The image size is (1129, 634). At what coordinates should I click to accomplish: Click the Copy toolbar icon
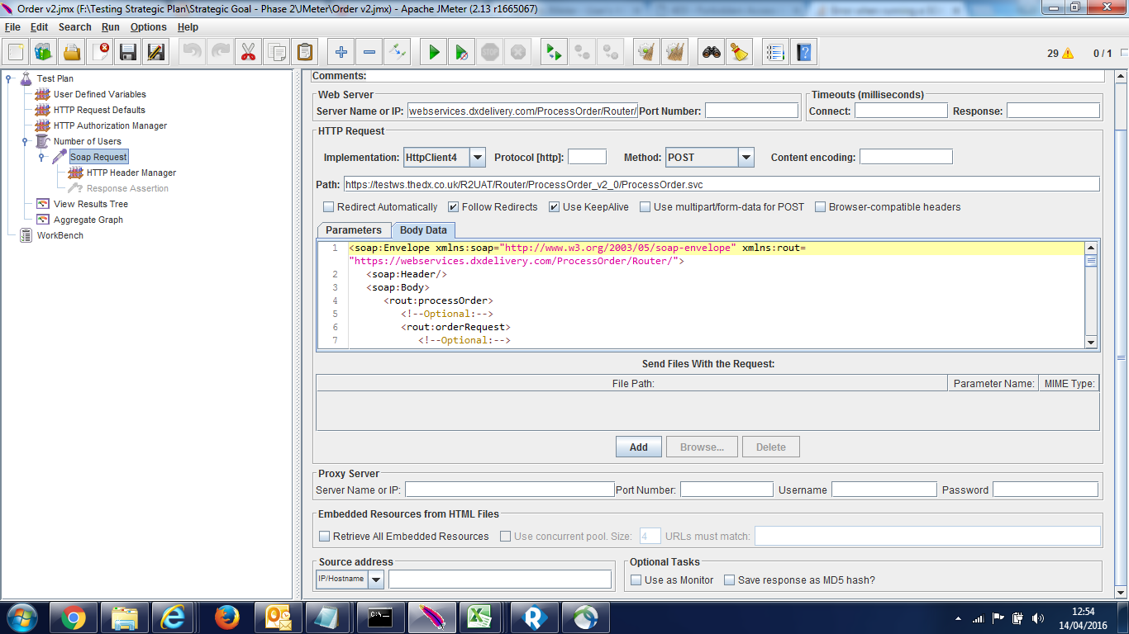[x=277, y=52]
